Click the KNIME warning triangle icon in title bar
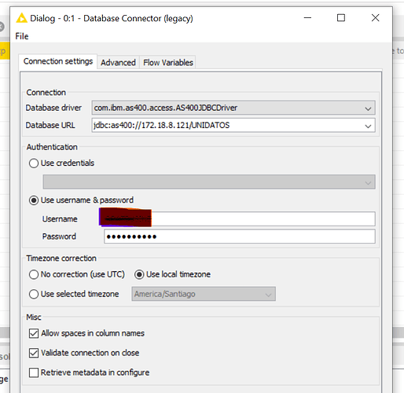Image resolution: width=404 pixels, height=393 pixels. pos(21,18)
